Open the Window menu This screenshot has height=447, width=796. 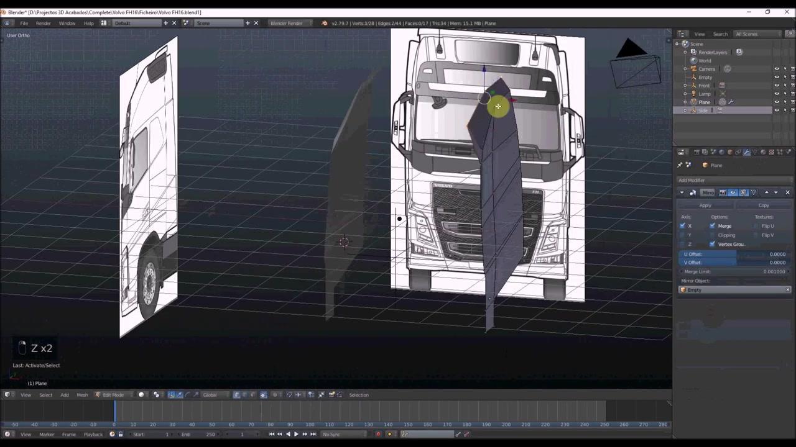pos(67,23)
